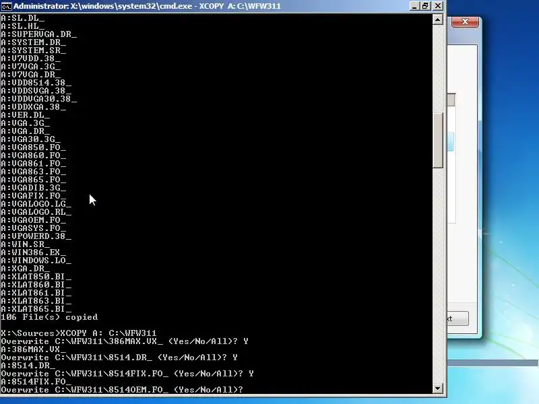Click the console vertical scrollbar thumb

(437, 141)
